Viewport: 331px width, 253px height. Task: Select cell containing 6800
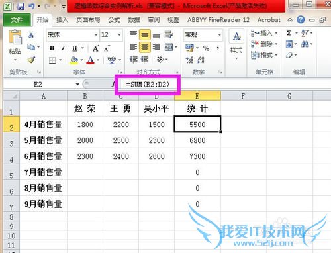pos(197,140)
